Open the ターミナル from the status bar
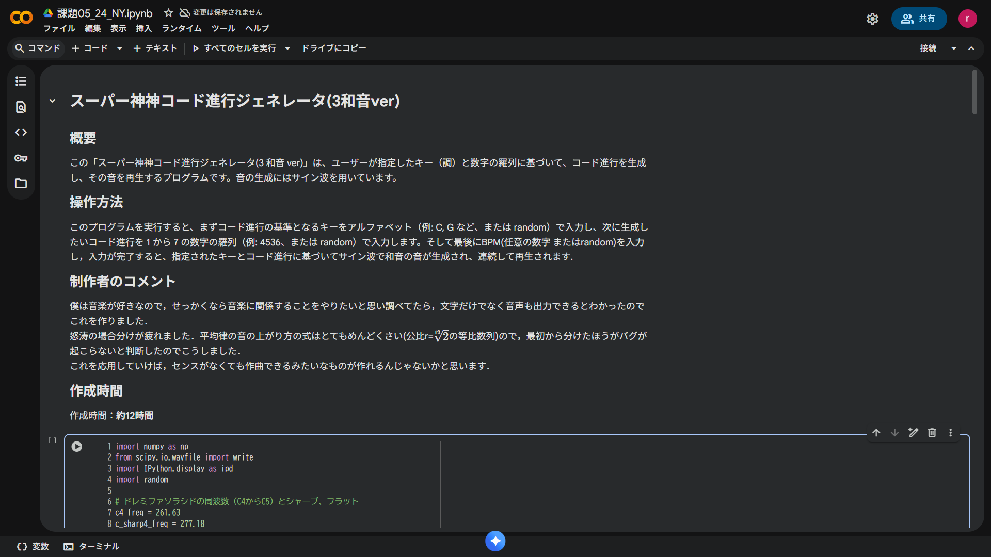 pyautogui.click(x=91, y=546)
